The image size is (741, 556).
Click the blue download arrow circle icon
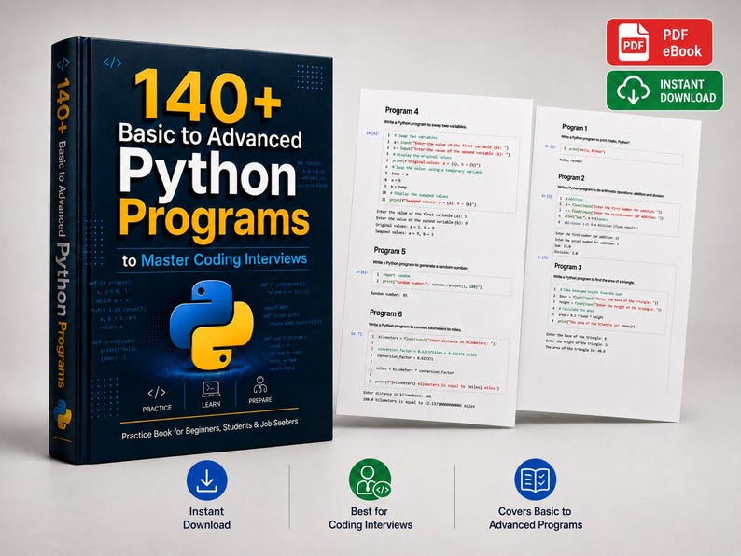206,480
